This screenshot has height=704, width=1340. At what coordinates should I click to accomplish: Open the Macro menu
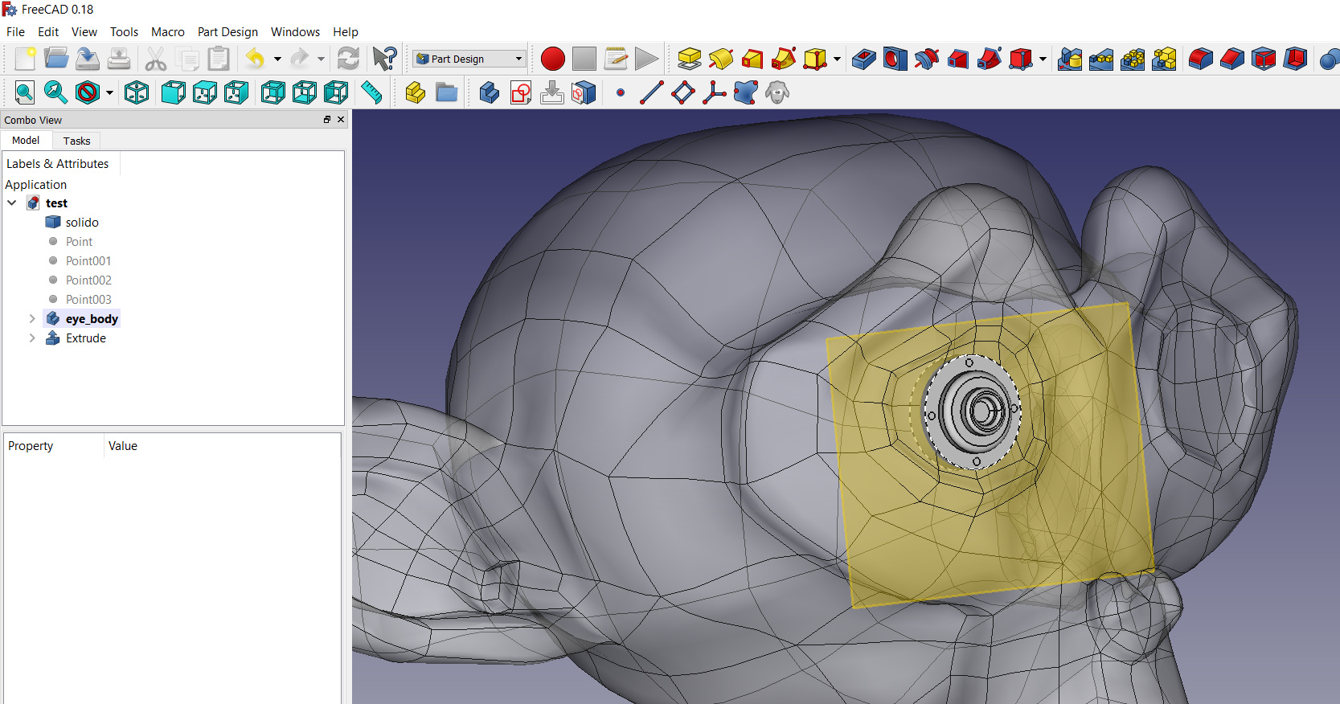(168, 32)
